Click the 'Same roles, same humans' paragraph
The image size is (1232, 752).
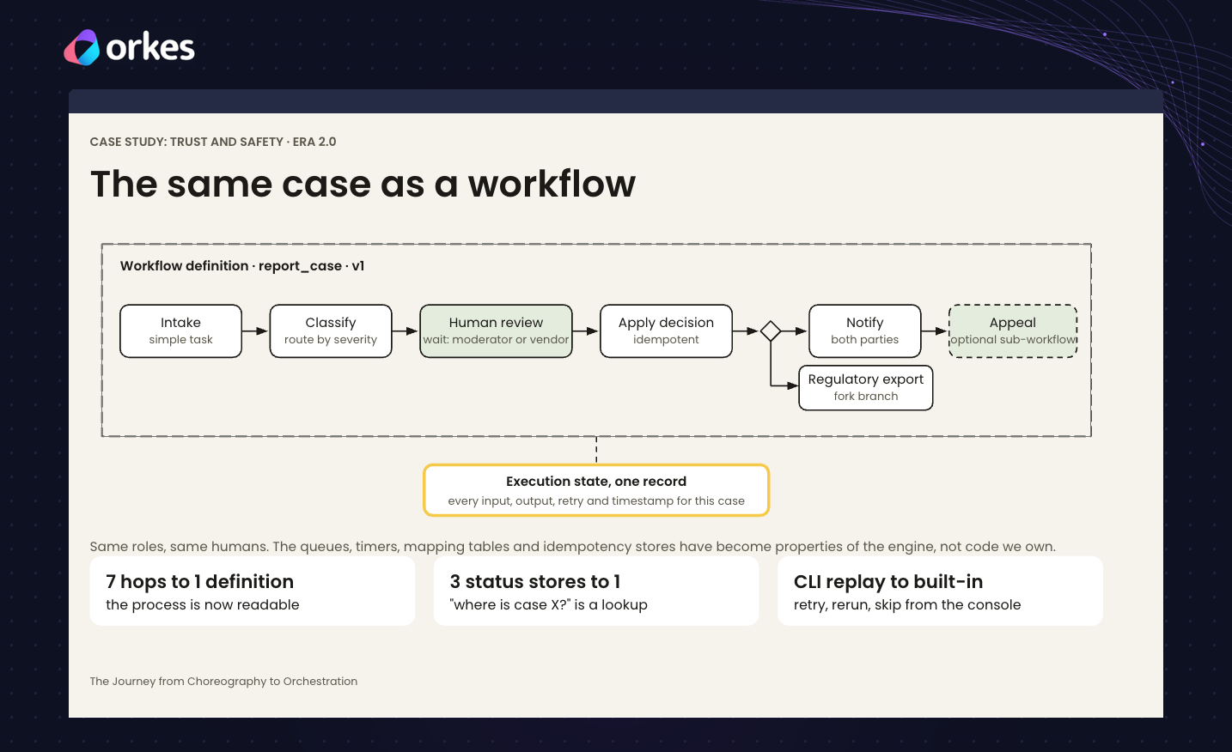click(572, 546)
